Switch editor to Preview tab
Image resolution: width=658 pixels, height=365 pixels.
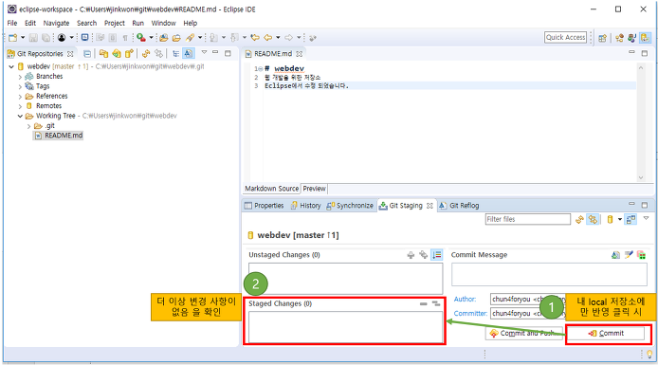pos(314,189)
